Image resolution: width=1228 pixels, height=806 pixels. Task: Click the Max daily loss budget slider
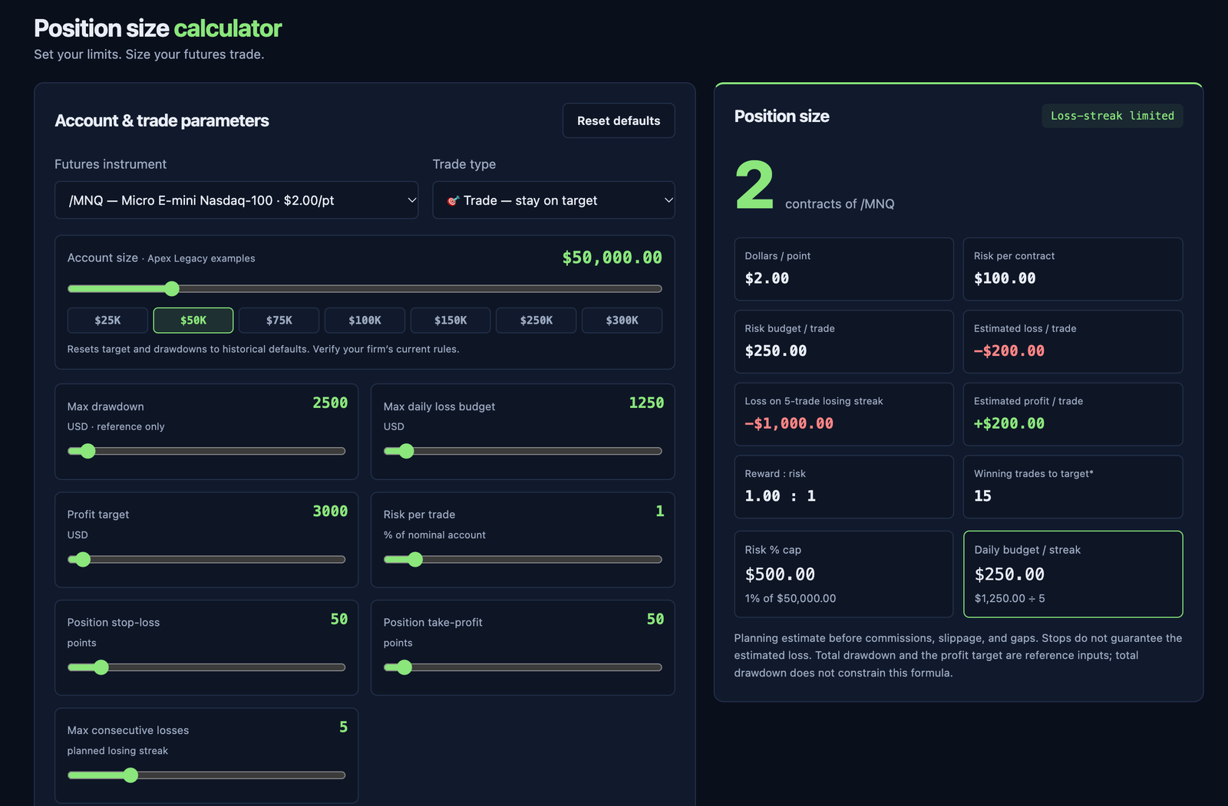[523, 451]
